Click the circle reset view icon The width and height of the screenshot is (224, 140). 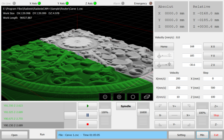pyautogui.click(x=133, y=97)
